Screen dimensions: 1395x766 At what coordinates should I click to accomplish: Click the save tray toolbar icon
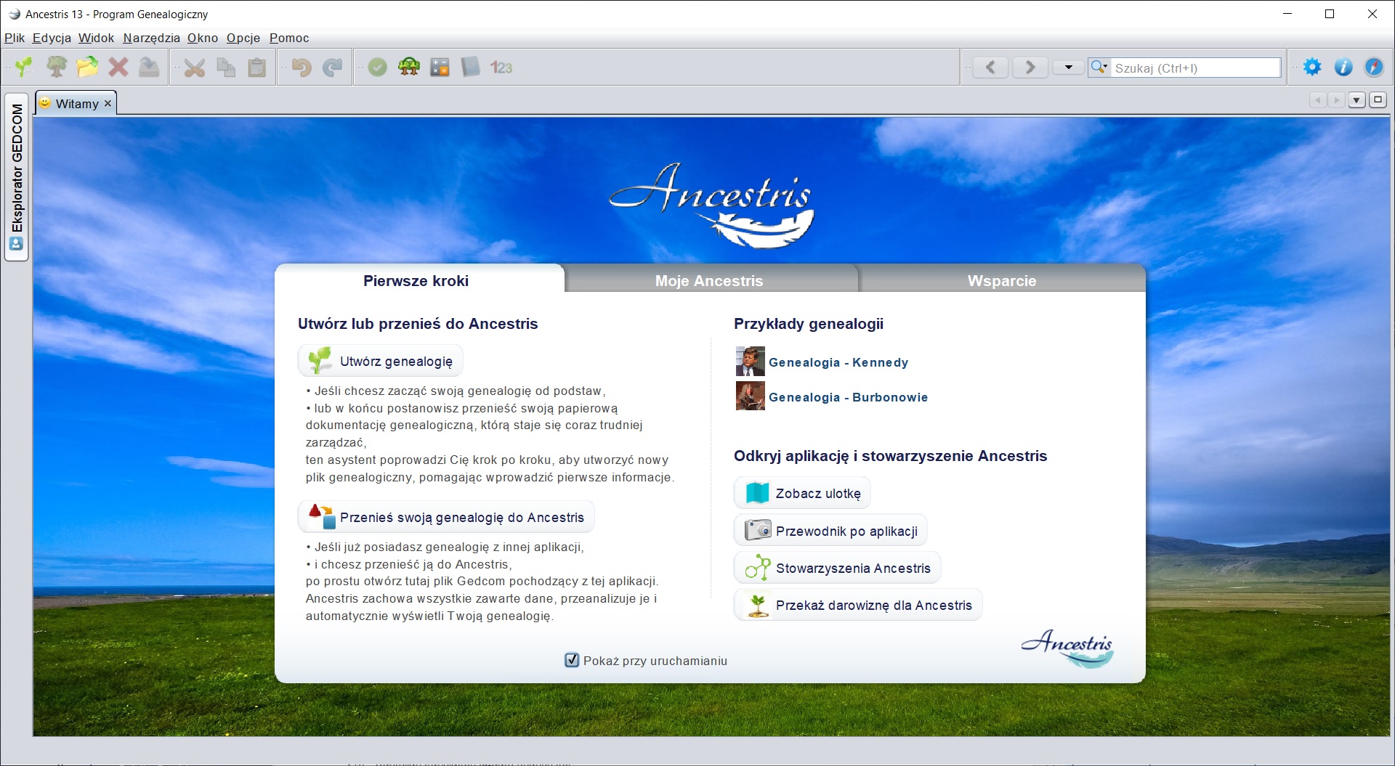coord(149,68)
